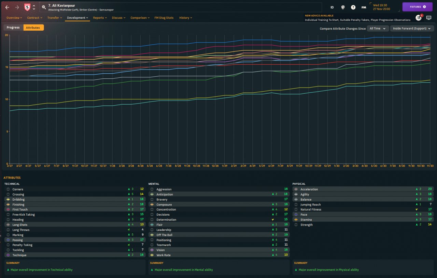
Task: Toggle Corners attribute line on graph
Action: click(8, 189)
